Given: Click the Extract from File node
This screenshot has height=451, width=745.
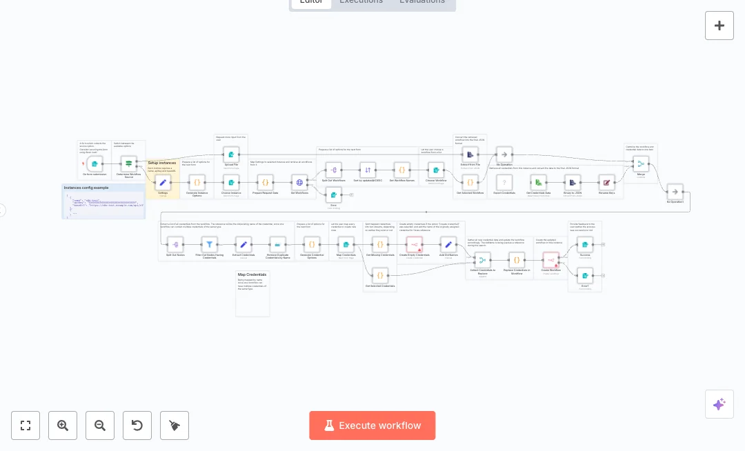Looking at the screenshot, I should (470, 154).
